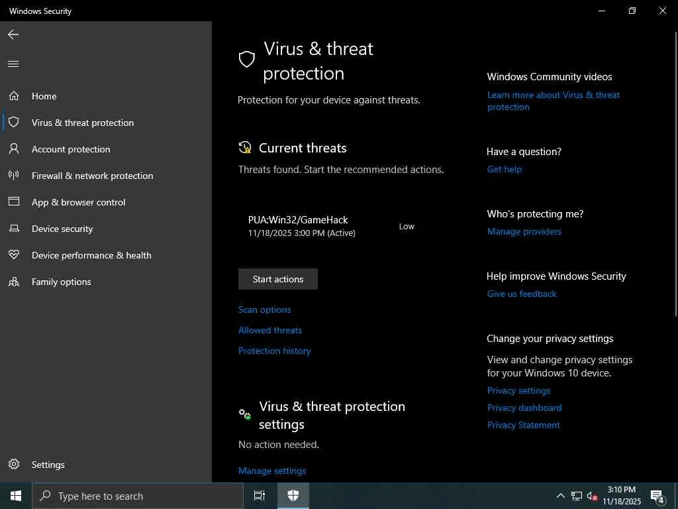Open Settings gear icon in sidebar

14,465
